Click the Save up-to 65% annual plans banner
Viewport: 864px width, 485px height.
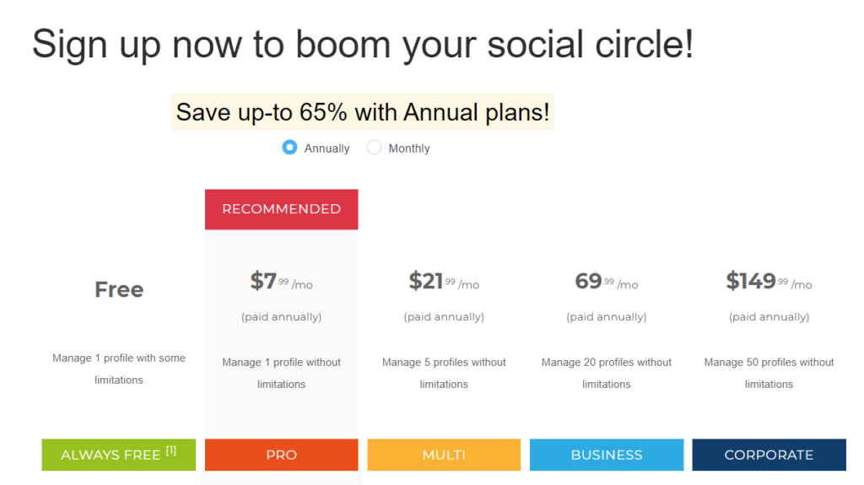pyautogui.click(x=363, y=112)
